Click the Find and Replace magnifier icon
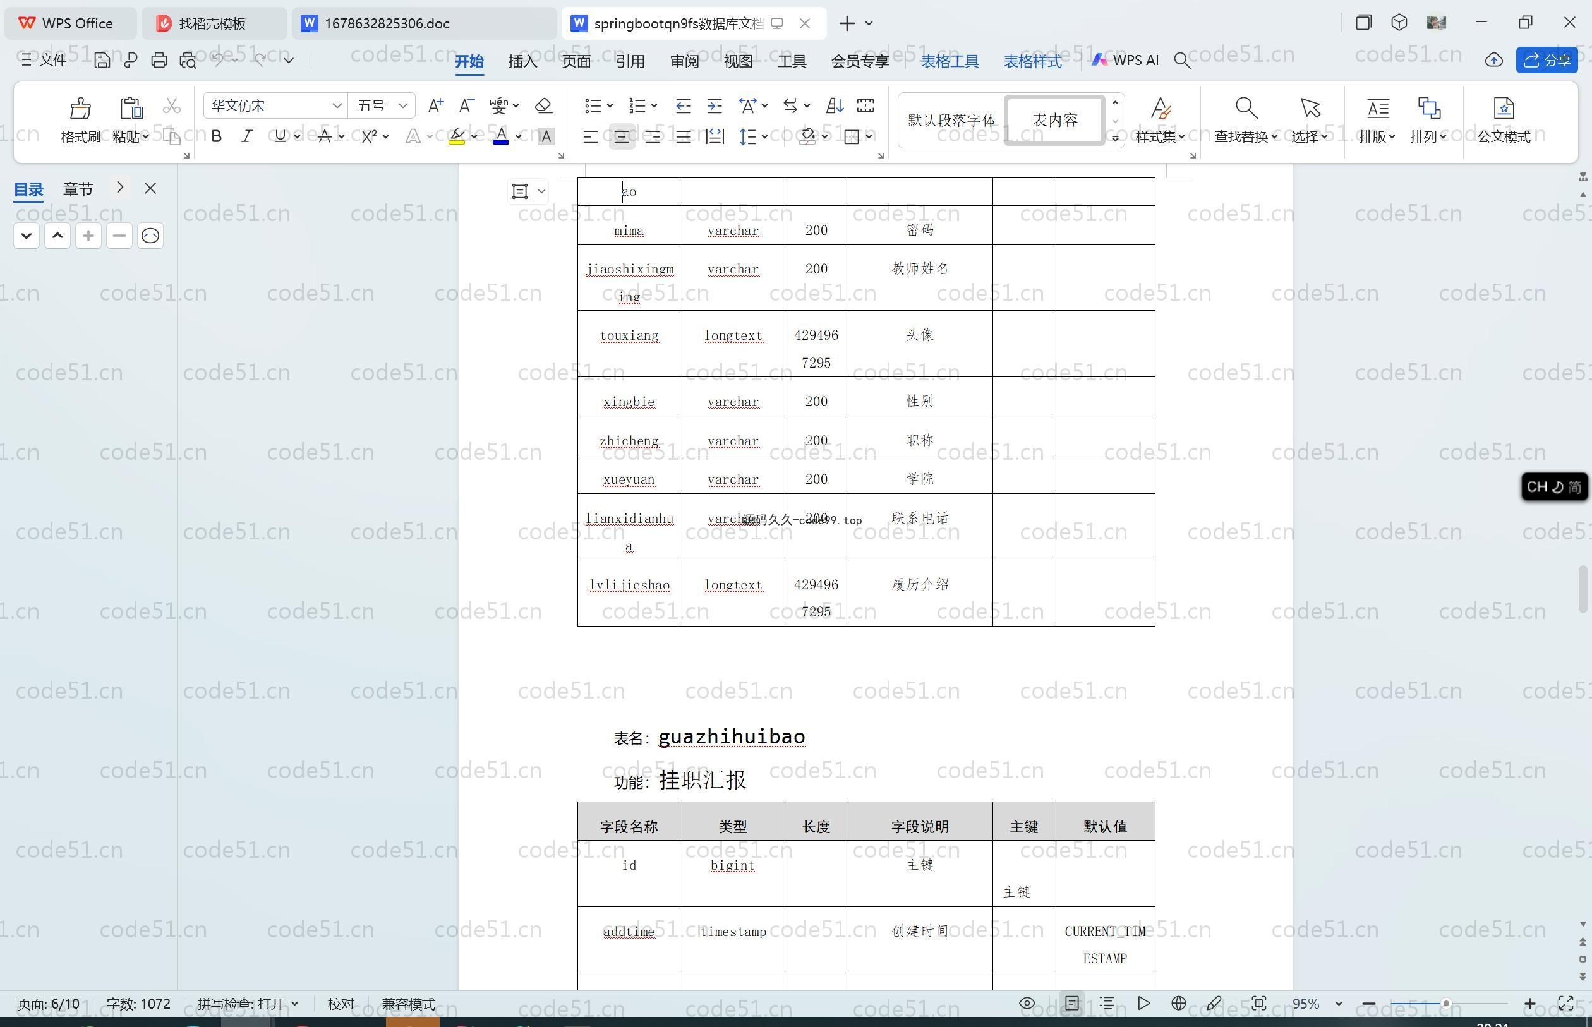Image resolution: width=1592 pixels, height=1027 pixels. 1246,108
